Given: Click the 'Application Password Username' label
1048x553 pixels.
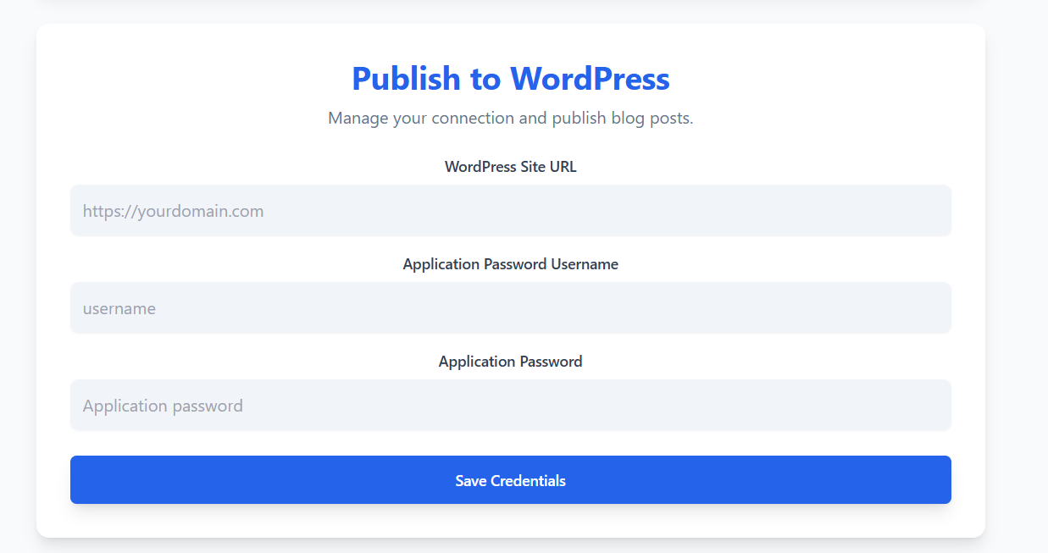Looking at the screenshot, I should [x=510, y=264].
